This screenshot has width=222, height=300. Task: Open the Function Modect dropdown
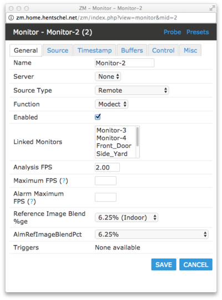tap(112, 104)
